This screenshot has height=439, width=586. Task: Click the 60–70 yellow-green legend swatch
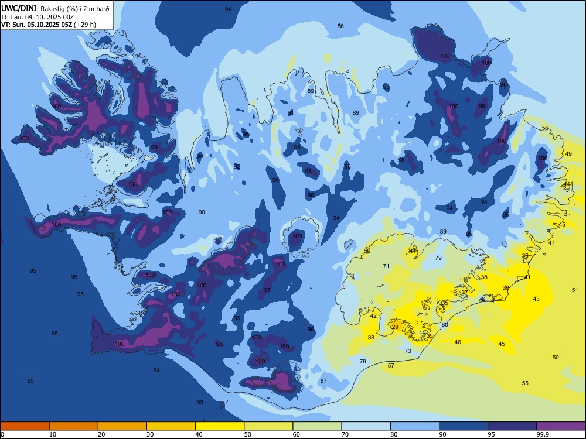coord(317,426)
